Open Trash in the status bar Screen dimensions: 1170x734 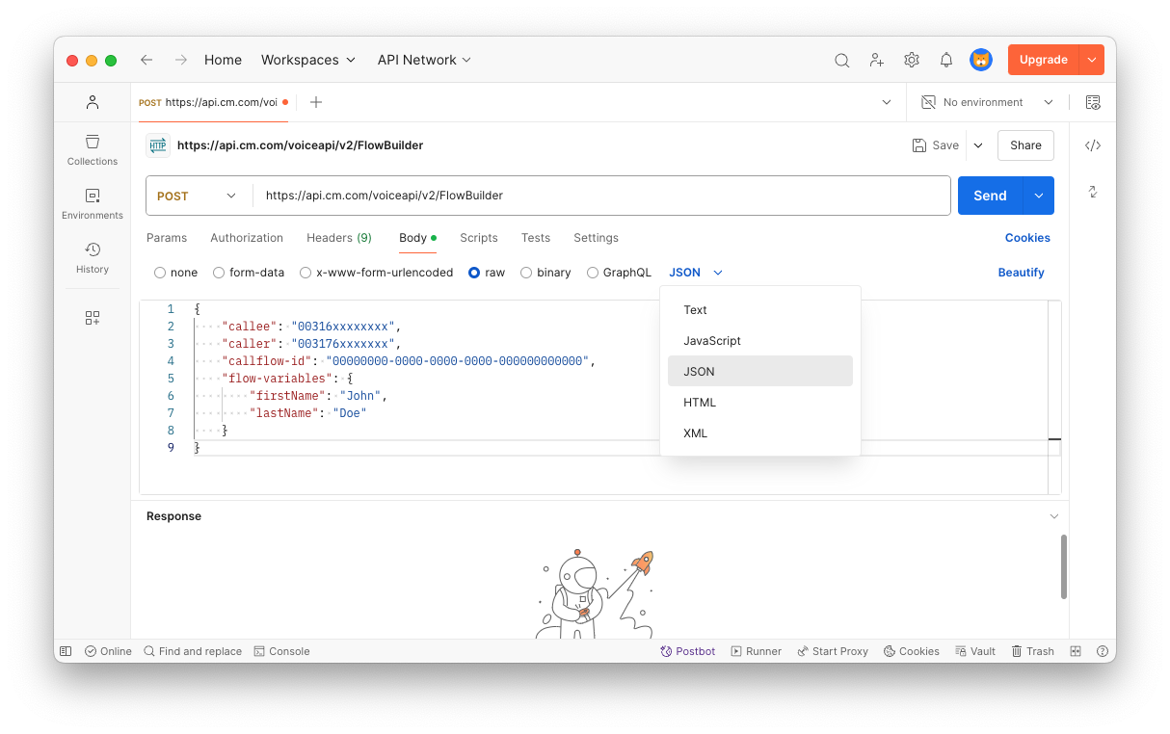pos(1033,651)
